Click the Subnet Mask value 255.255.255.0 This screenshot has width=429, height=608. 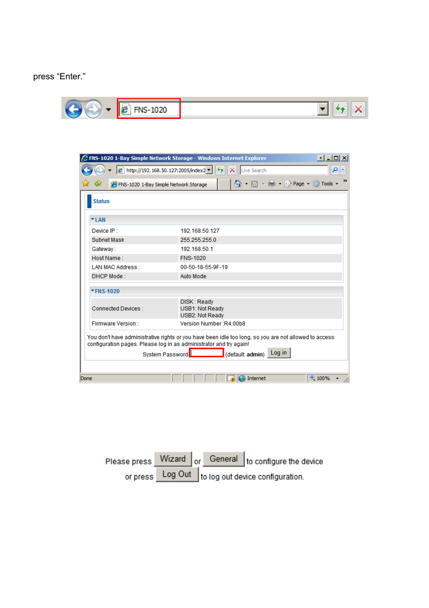click(x=198, y=240)
